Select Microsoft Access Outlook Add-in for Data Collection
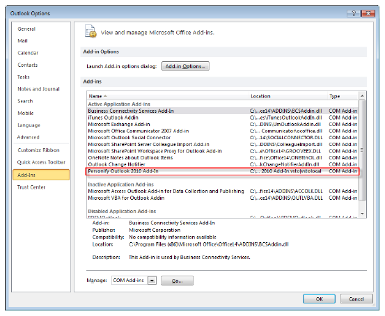 pyautogui.click(x=223, y=191)
